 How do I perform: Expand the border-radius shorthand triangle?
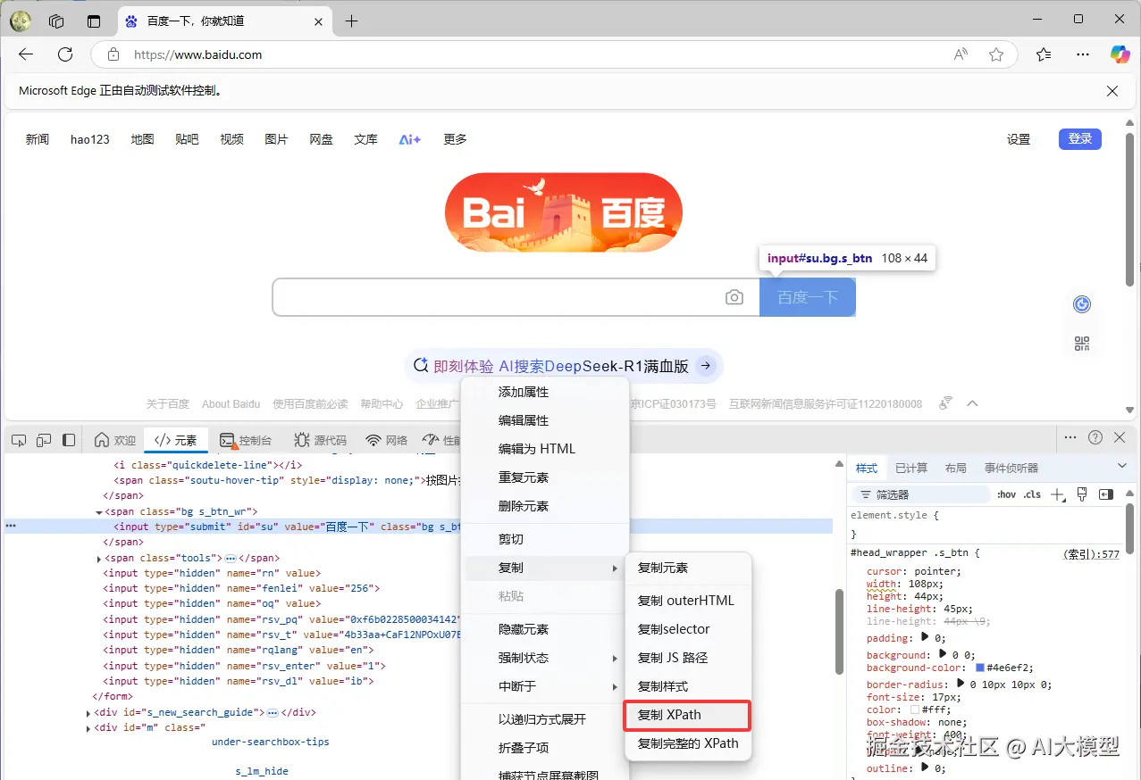961,685
